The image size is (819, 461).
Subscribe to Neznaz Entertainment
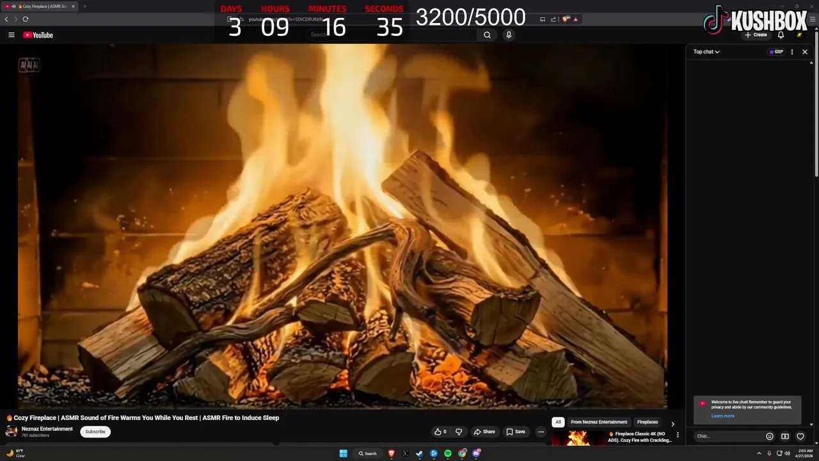(x=95, y=432)
